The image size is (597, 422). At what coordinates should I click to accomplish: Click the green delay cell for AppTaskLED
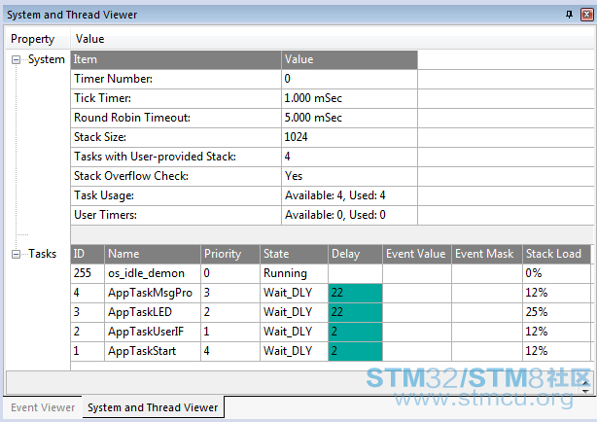tap(355, 312)
